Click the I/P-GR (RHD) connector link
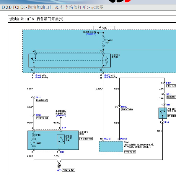Image resolution: width=176 pixels, height=189 pixels. coord(38,78)
